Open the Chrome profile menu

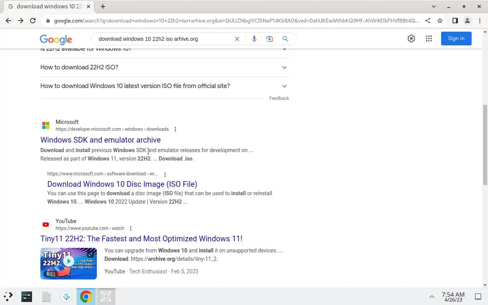click(x=467, y=21)
